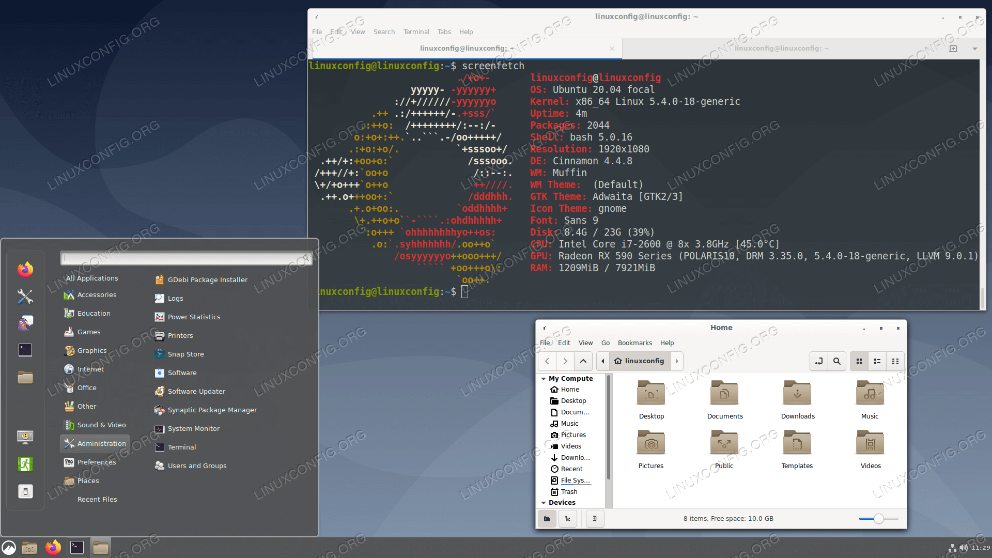Open GDebi Package Installer
The image size is (992, 558).
point(202,280)
